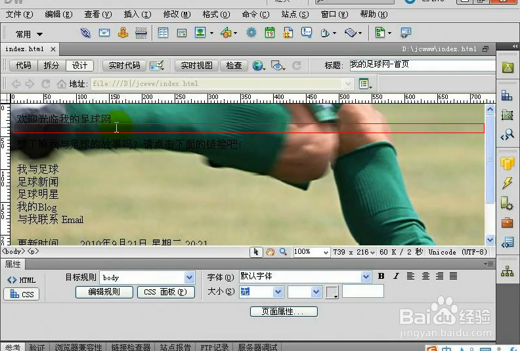Insert a widget using the gear icon
The width and height of the screenshot is (520, 351).
251,33
